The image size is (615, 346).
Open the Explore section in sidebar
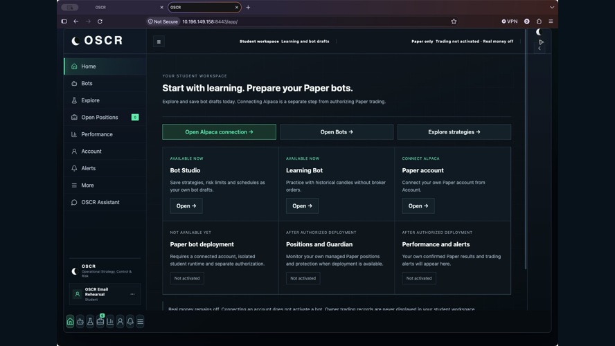point(105,100)
